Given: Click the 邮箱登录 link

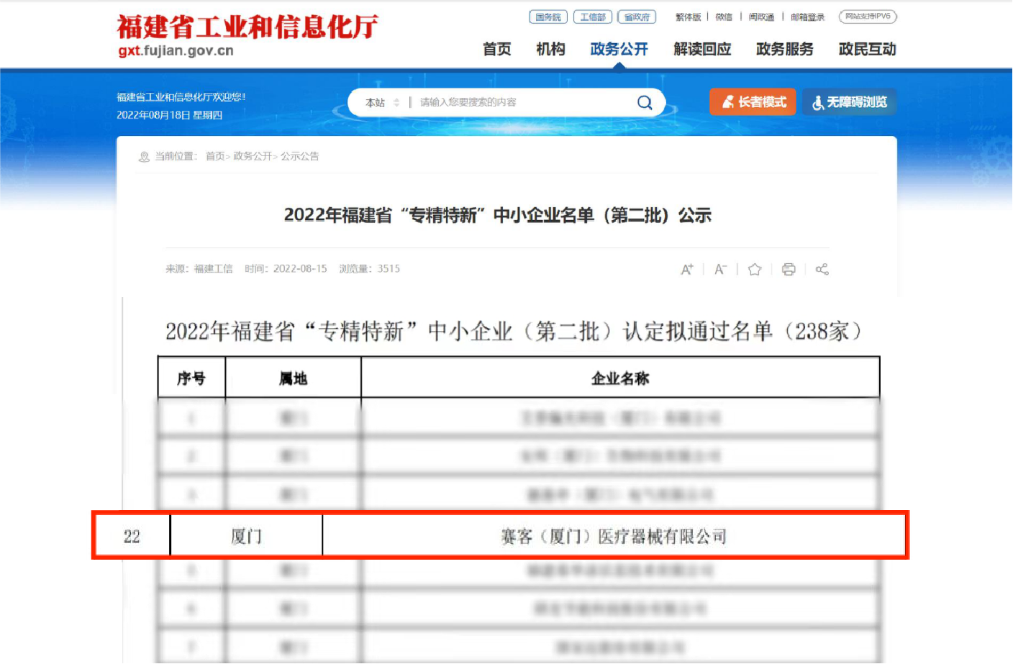Looking at the screenshot, I should (x=807, y=17).
